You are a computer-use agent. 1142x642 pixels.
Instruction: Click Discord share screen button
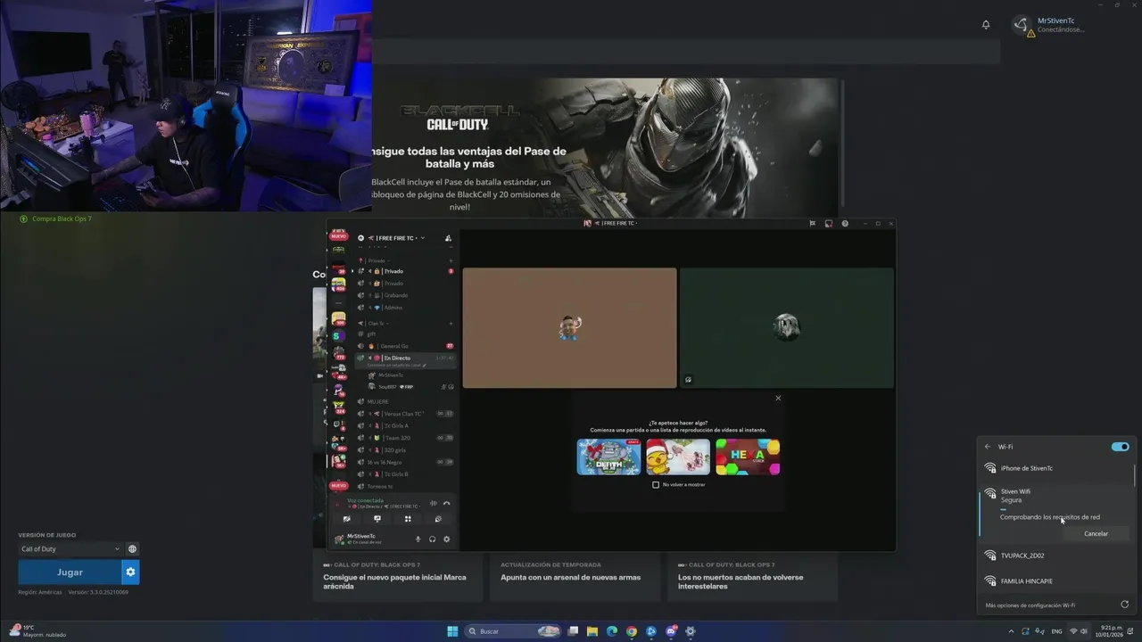pos(377,519)
